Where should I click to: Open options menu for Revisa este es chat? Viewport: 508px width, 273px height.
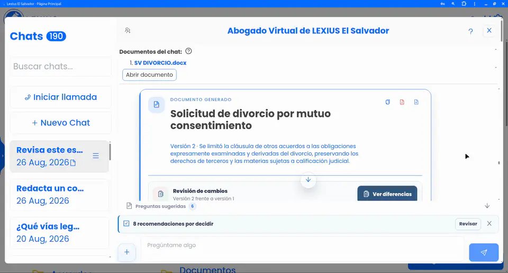coord(96,156)
